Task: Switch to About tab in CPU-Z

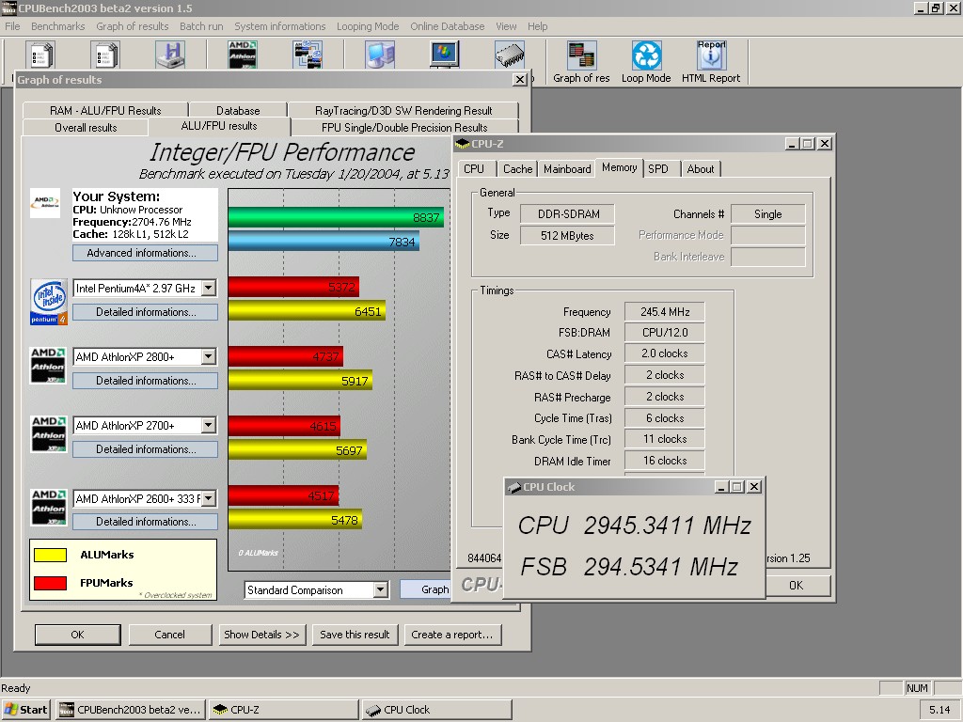Action: [701, 169]
